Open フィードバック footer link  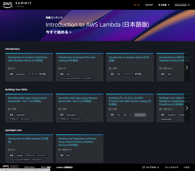click(172, 167)
